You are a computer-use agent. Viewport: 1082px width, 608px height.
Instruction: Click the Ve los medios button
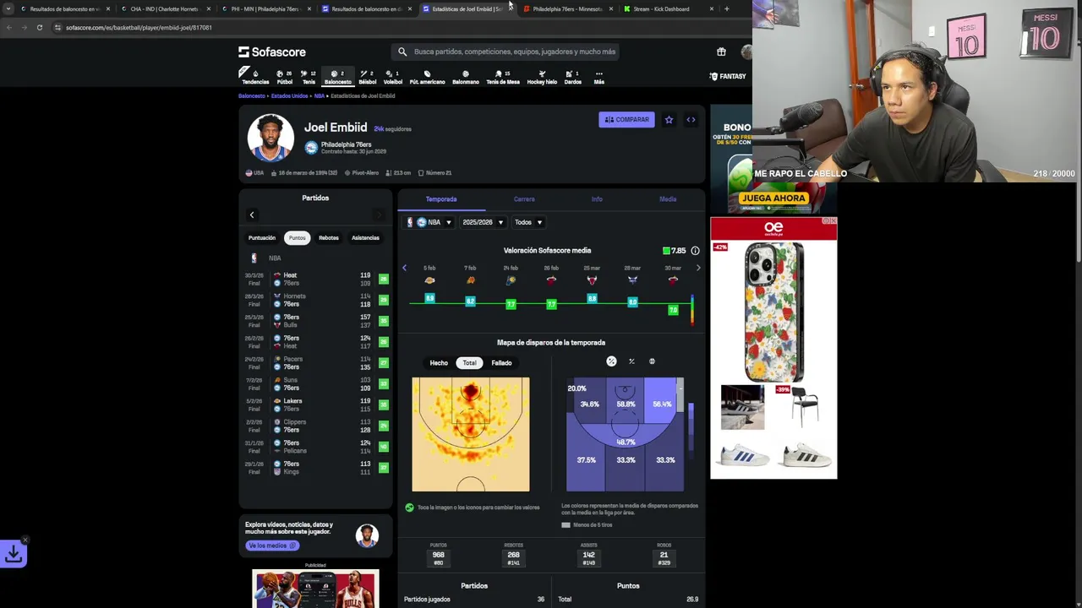coord(272,546)
